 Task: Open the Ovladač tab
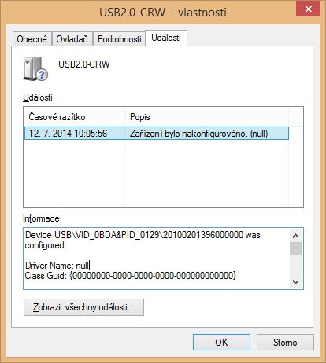click(x=72, y=39)
